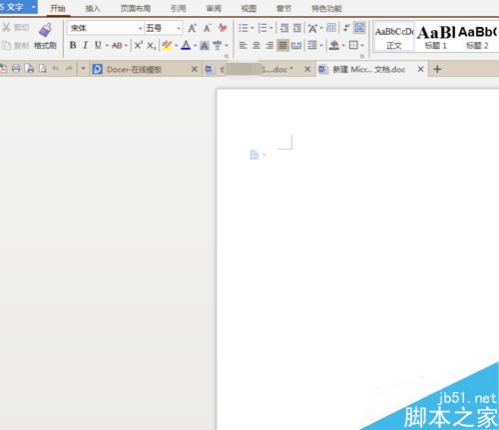Toggle italic formatting
499x430 pixels.
click(85, 45)
